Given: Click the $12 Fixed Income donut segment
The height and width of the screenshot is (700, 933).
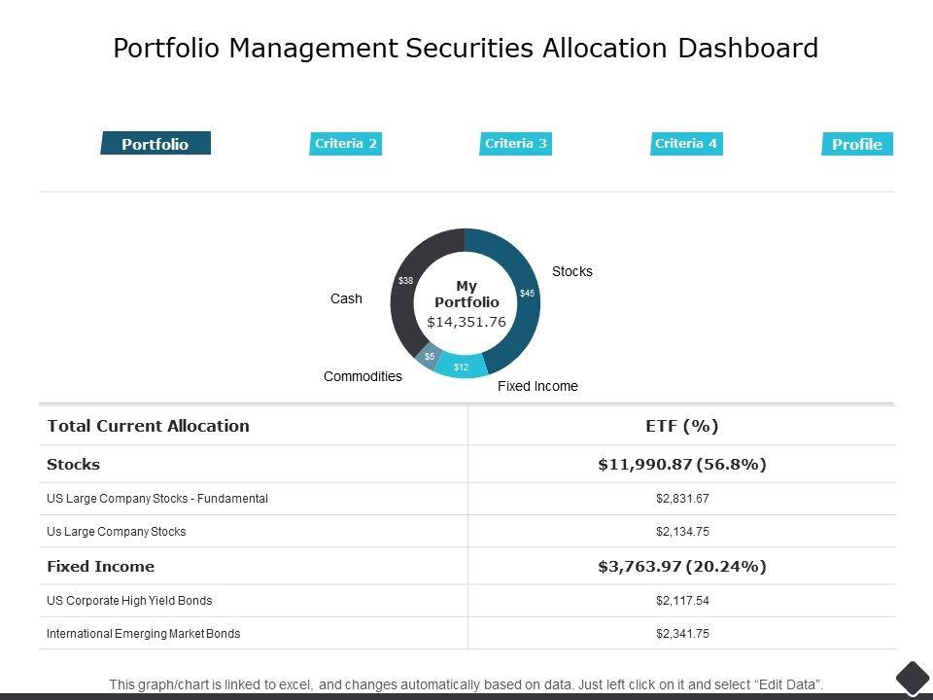Looking at the screenshot, I should pos(462,367).
